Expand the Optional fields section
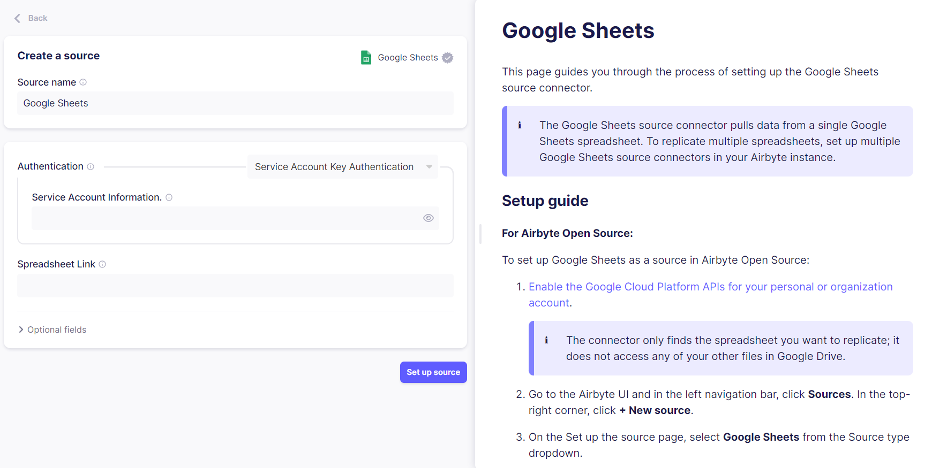This screenshot has height=468, width=932. [x=52, y=329]
